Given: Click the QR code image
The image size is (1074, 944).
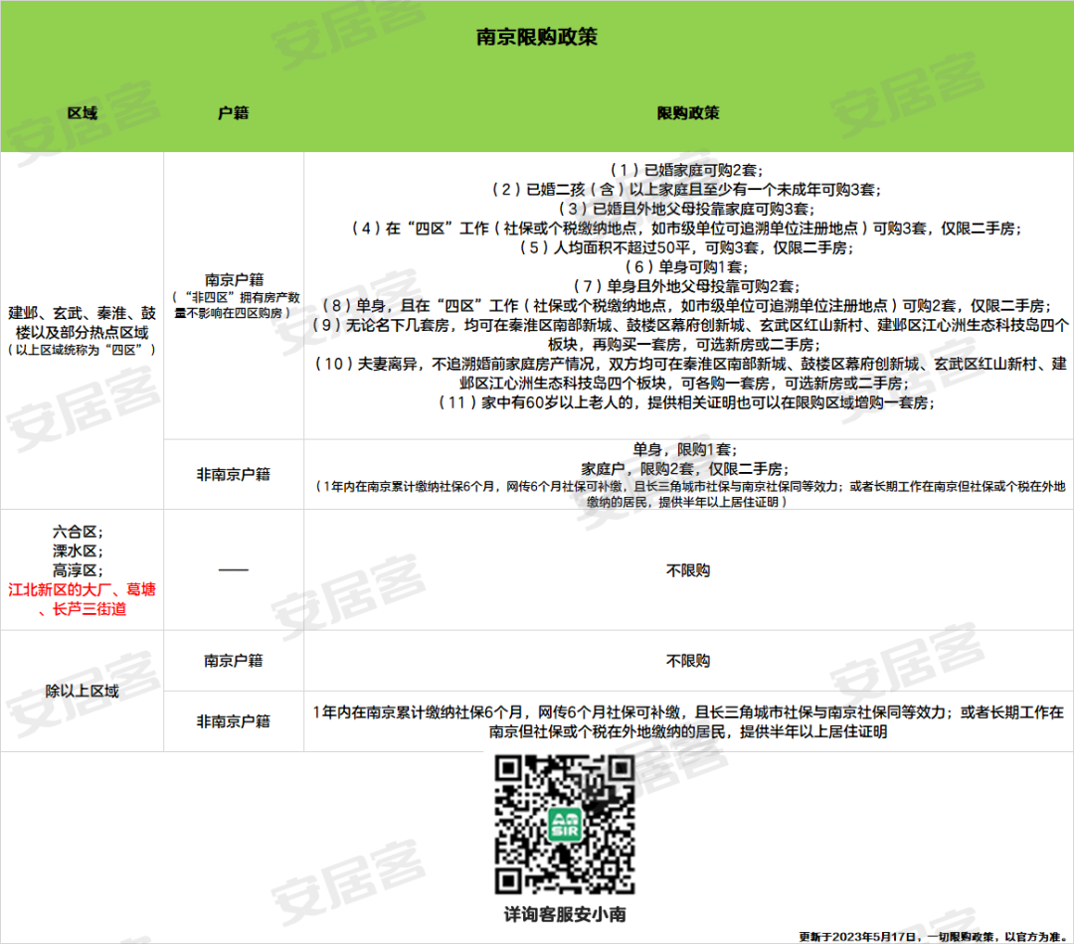Looking at the screenshot, I should [x=565, y=825].
